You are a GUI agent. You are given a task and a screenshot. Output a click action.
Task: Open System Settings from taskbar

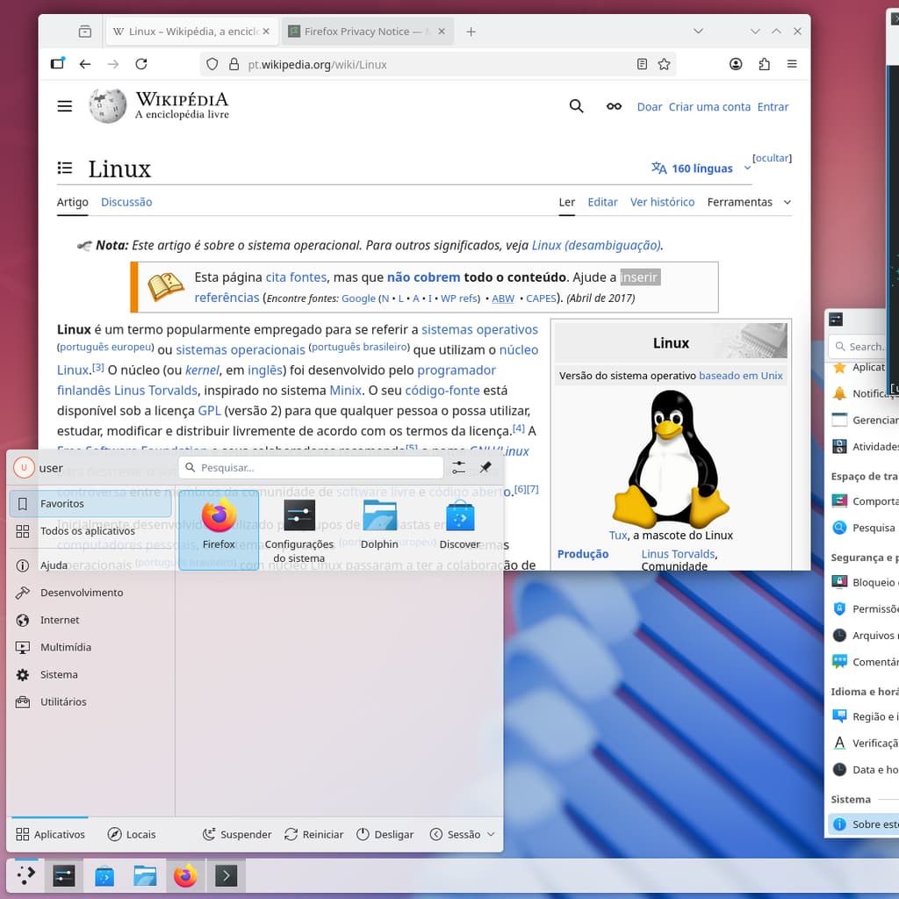[63, 875]
